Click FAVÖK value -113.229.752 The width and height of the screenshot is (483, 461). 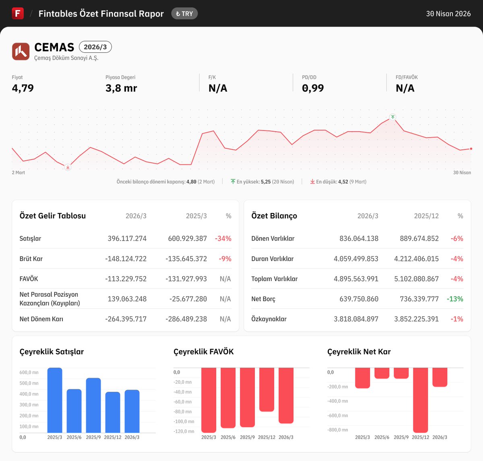(x=126, y=279)
